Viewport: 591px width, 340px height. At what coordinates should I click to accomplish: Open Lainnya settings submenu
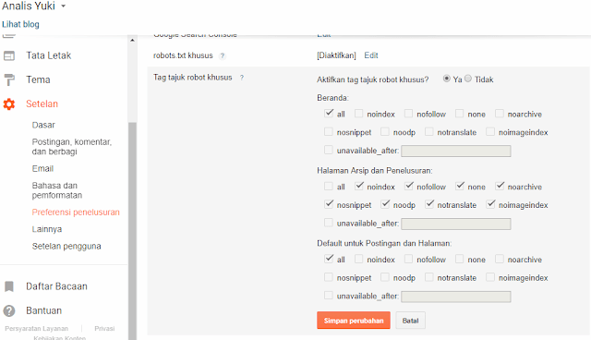[47, 229]
